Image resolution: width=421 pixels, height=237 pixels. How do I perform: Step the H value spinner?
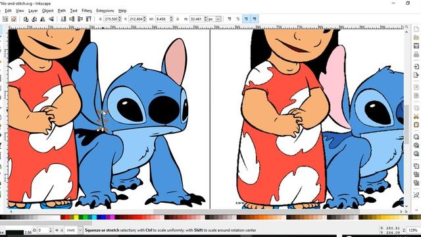tap(206, 19)
